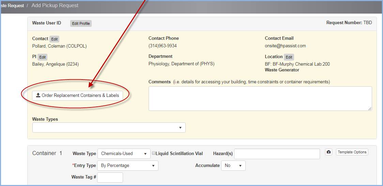Image resolution: width=383 pixels, height=186 pixels.
Task: Click the Edit Profile button
Action: 81,23
